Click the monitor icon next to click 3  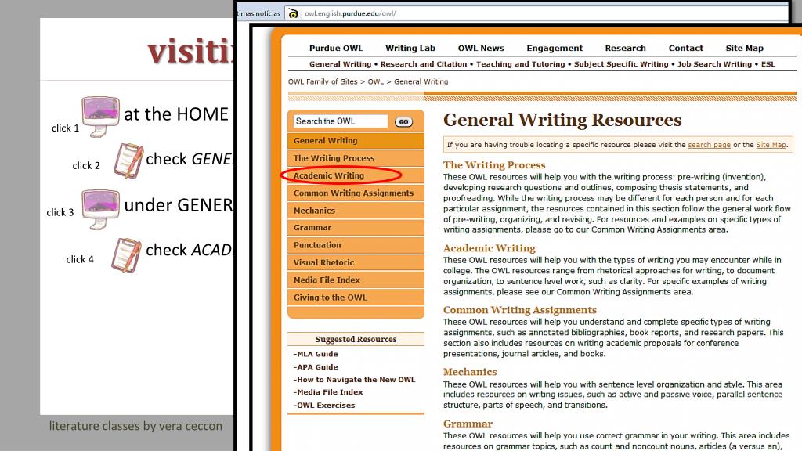101,208
